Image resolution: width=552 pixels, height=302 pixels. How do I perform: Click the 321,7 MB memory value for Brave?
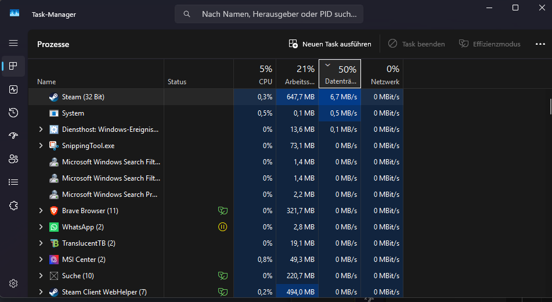click(301, 211)
